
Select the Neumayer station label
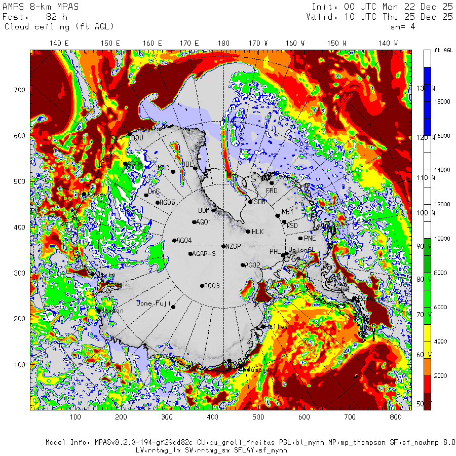tap(259, 370)
